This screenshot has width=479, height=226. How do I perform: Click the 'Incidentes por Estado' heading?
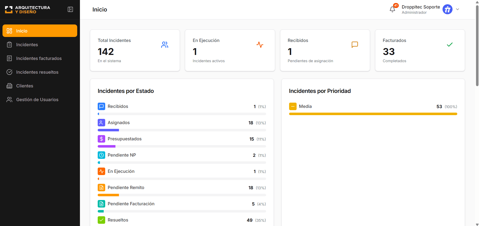(x=126, y=91)
